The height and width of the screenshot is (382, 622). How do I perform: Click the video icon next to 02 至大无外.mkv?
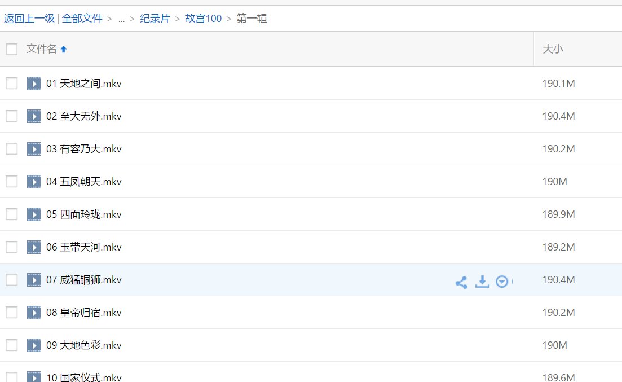(33, 116)
